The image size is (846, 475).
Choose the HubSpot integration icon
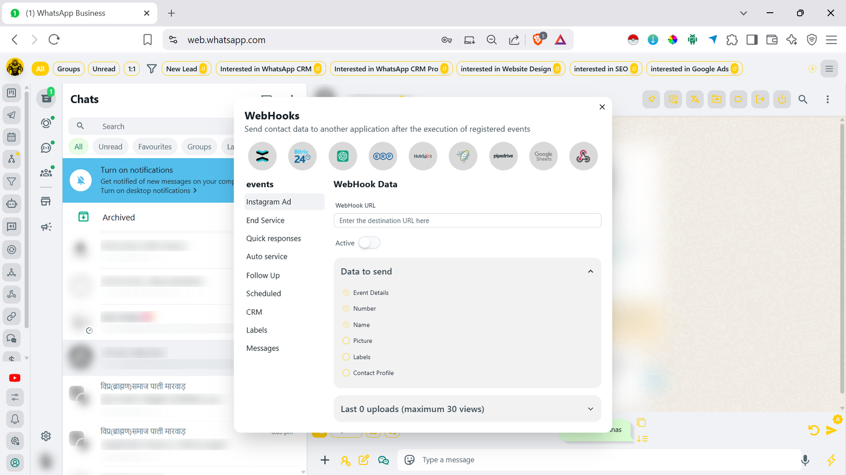[423, 156]
